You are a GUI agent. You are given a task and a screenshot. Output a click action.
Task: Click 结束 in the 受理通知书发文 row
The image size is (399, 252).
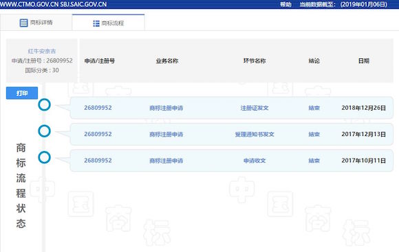pos(314,135)
